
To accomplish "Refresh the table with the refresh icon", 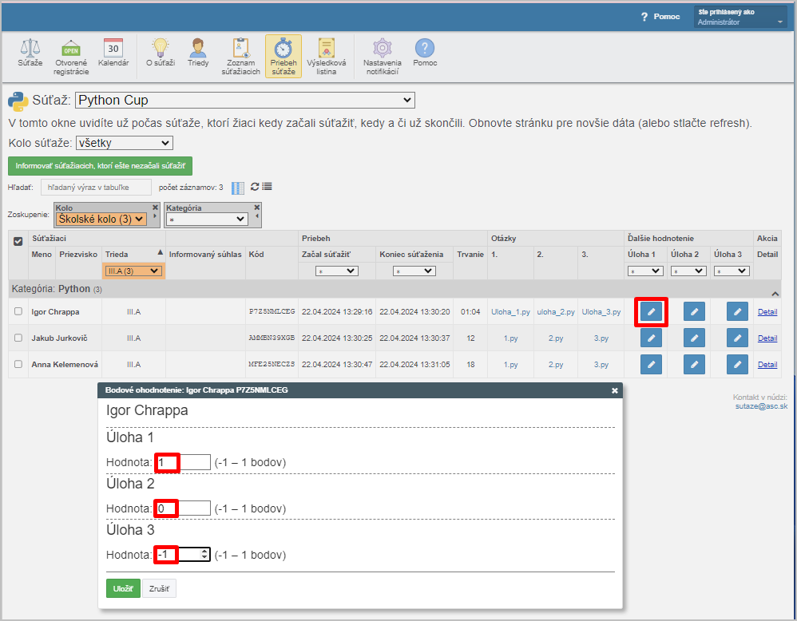I will pyautogui.click(x=255, y=187).
